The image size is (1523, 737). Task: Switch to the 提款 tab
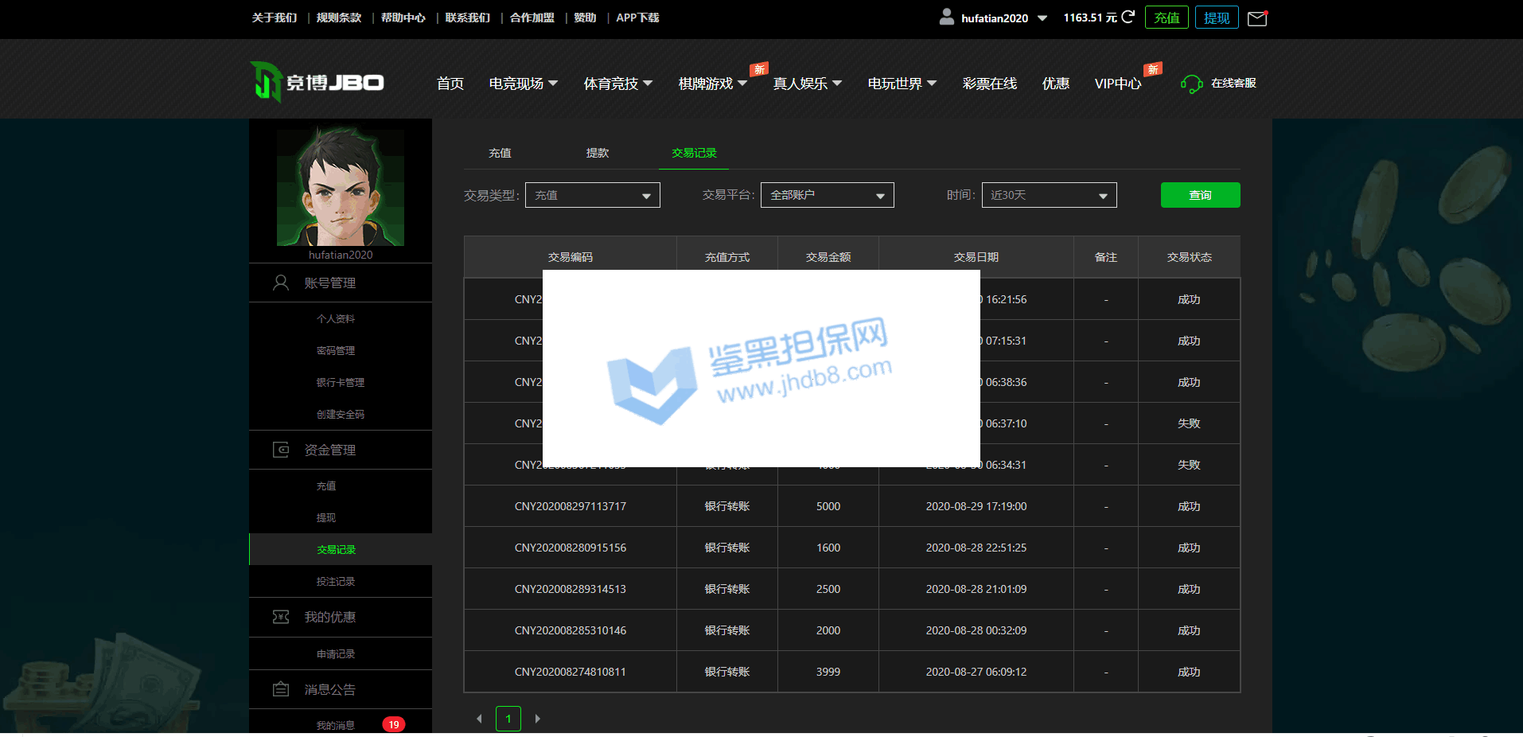tap(597, 153)
